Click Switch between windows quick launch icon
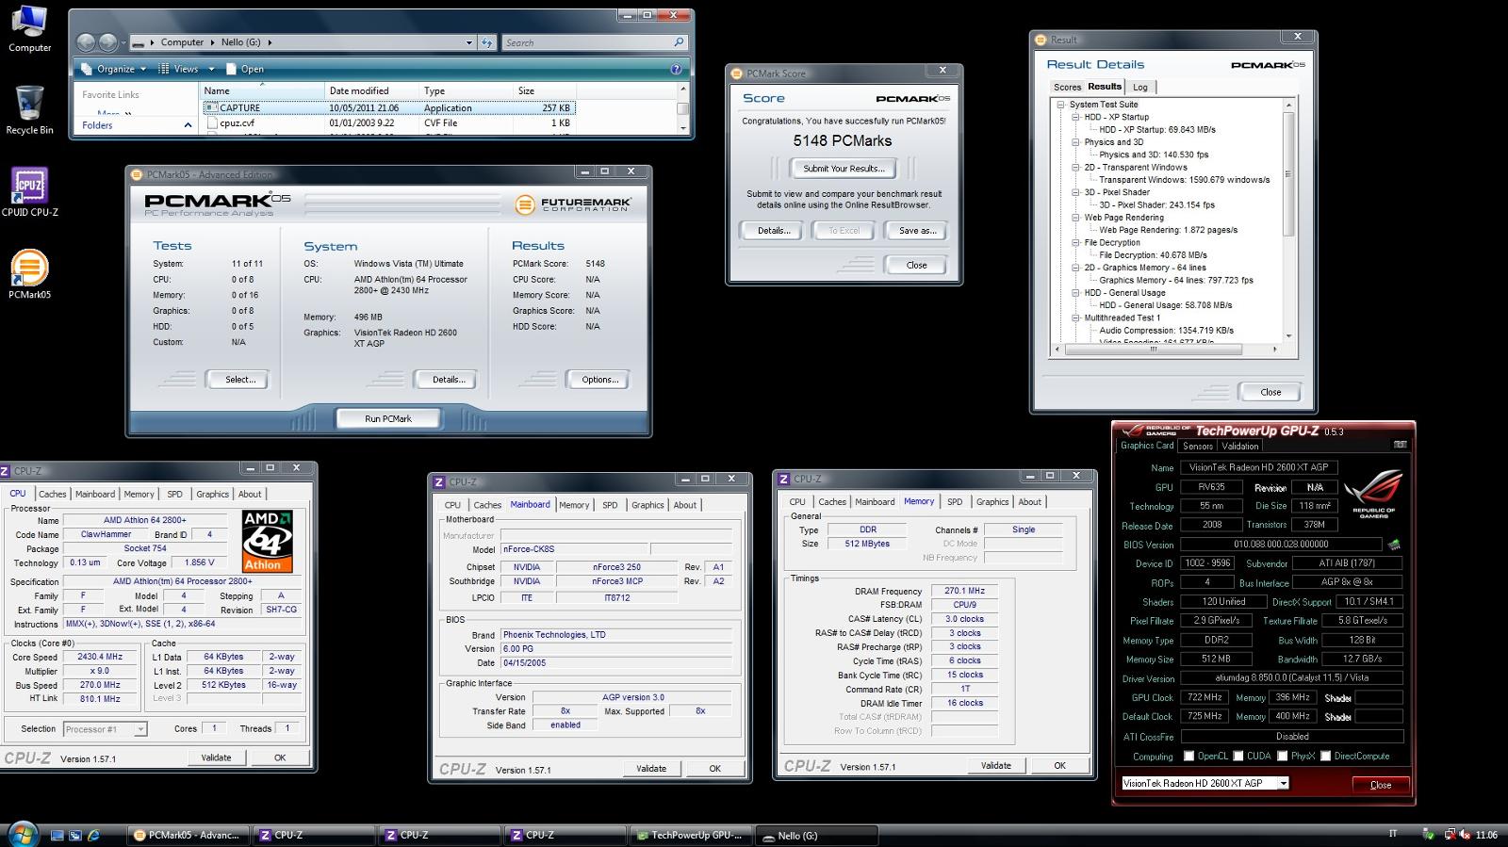This screenshot has width=1508, height=847. 75,835
